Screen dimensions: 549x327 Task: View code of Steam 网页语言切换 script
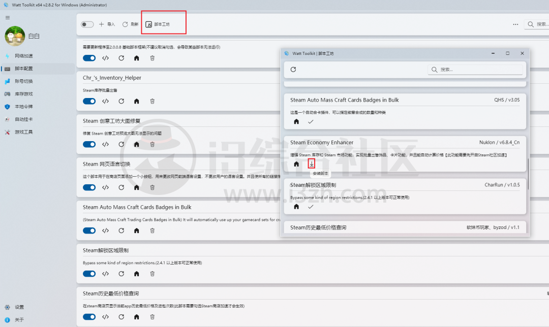pyautogui.click(x=105, y=187)
